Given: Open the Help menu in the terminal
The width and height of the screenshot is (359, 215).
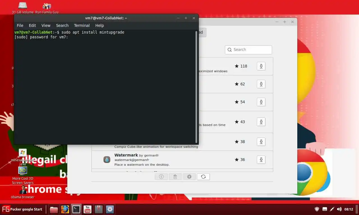Looking at the screenshot, I should coord(100,25).
